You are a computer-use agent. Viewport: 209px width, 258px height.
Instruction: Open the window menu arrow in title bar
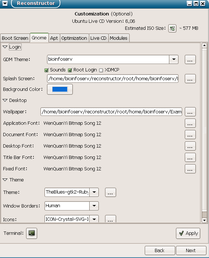(5, 3)
